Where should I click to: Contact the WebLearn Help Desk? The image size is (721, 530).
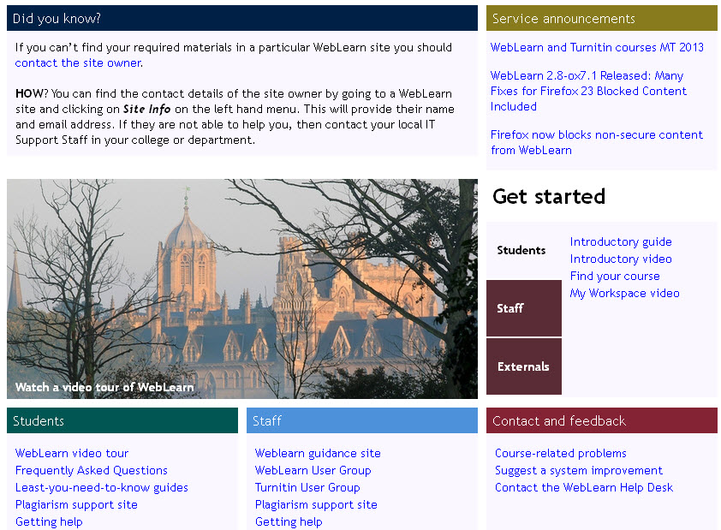tap(584, 488)
